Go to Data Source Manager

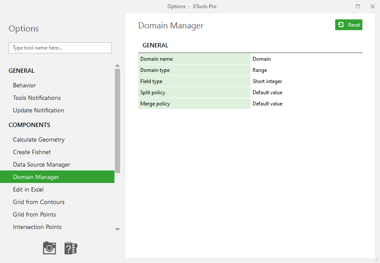(x=41, y=164)
